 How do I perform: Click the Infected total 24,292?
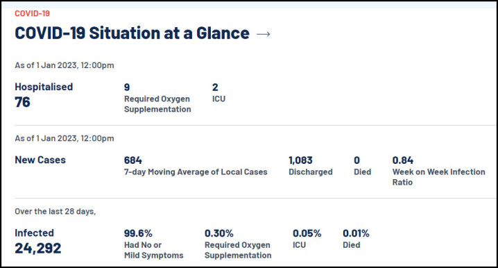pyautogui.click(x=37, y=249)
